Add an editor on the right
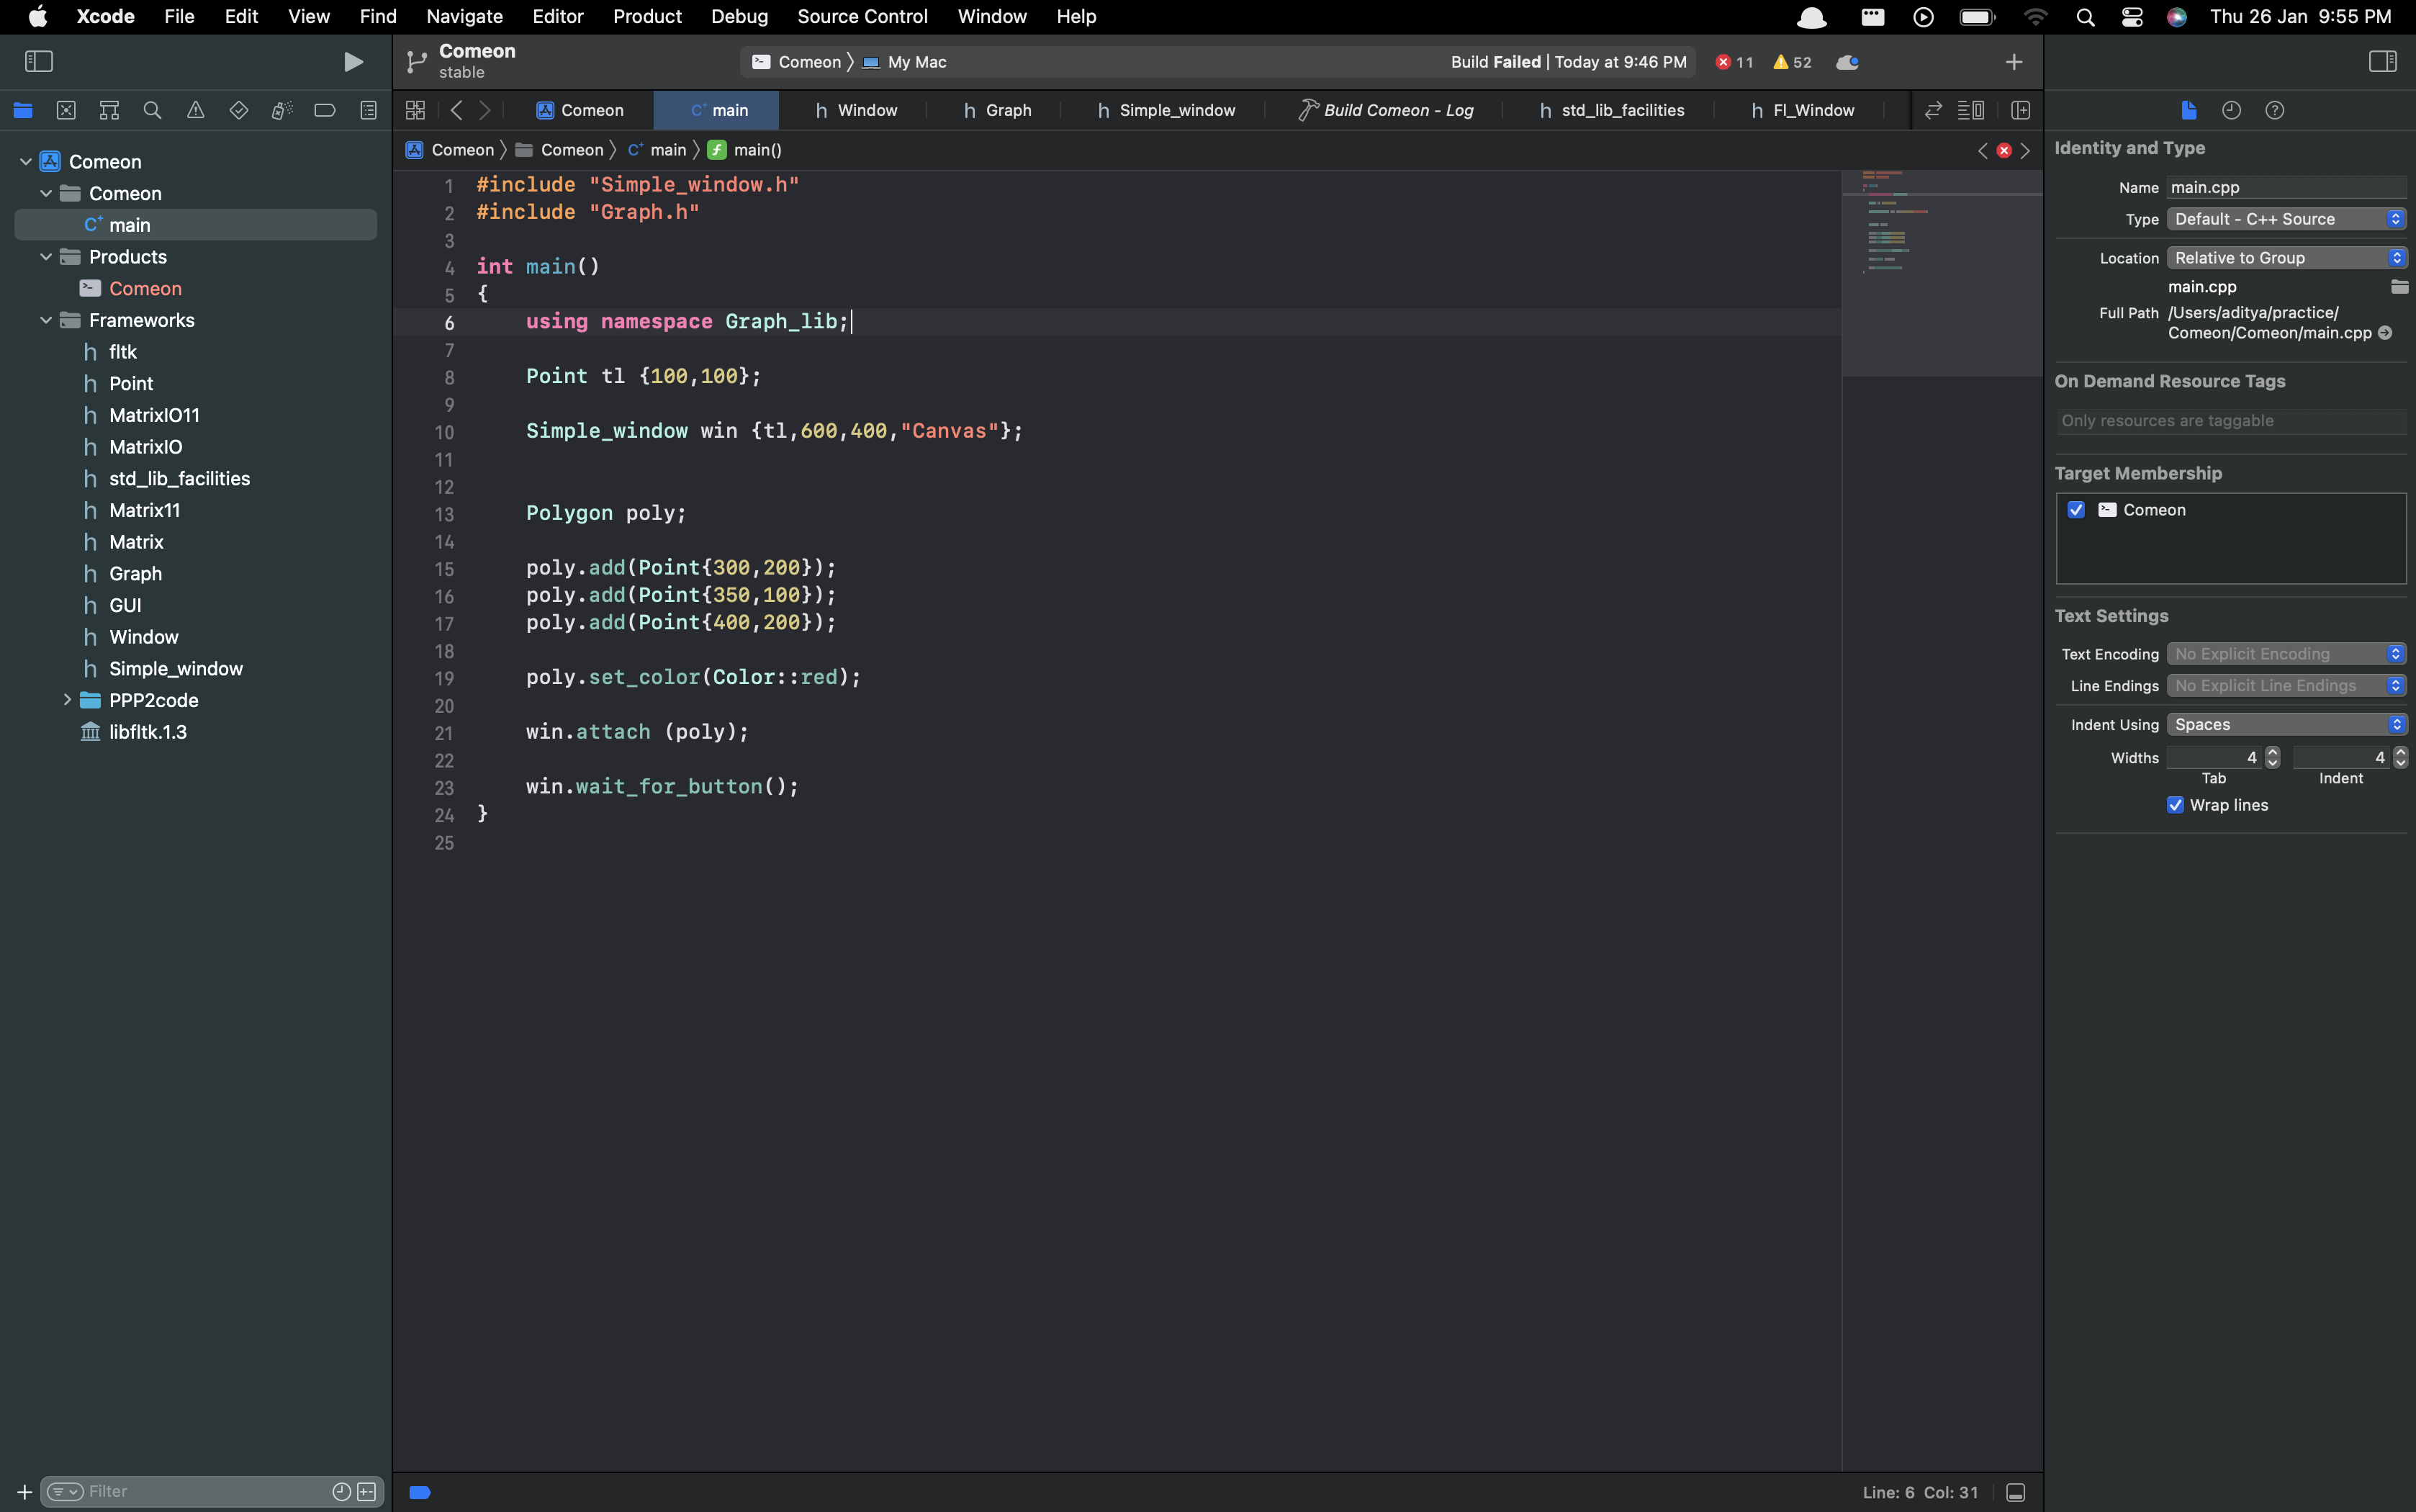2416x1512 pixels. (x=2020, y=110)
